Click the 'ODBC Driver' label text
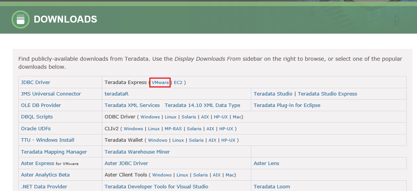This screenshot has width=417, height=191. (x=120, y=117)
